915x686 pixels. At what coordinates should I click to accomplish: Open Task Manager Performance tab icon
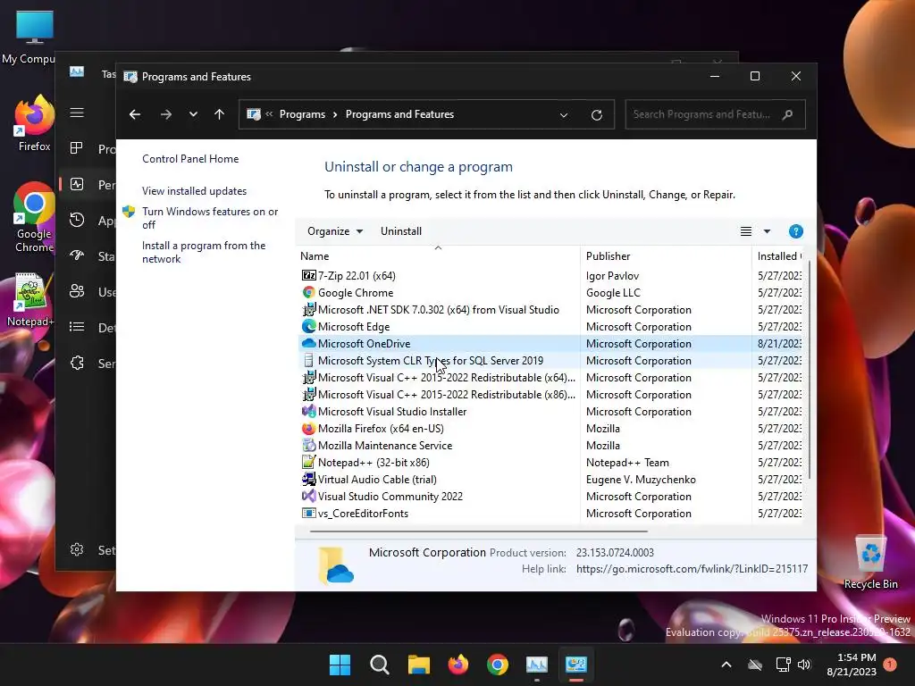pos(77,184)
